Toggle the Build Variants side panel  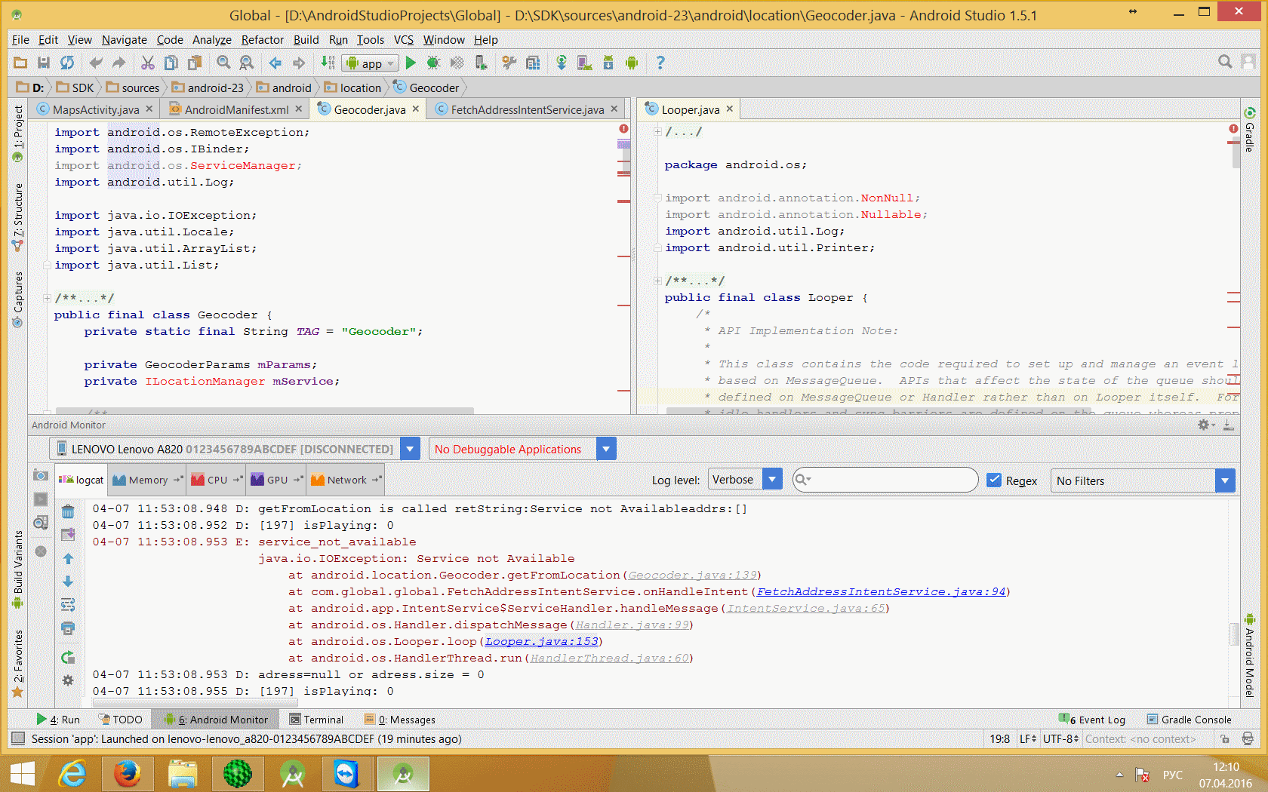(18, 569)
